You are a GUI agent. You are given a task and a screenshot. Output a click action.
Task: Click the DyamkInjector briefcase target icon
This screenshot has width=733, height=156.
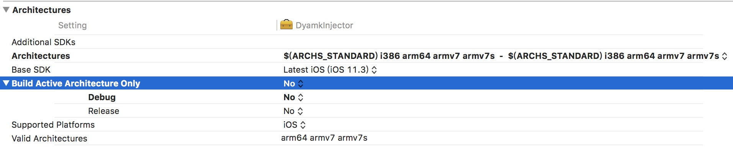(286, 25)
